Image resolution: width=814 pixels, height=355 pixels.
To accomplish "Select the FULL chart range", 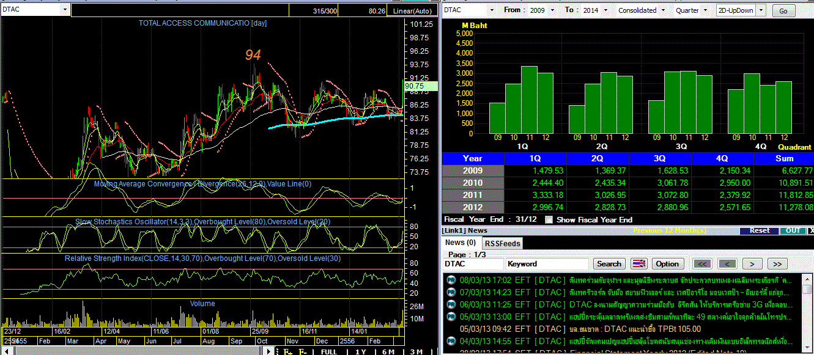I will click(x=328, y=351).
